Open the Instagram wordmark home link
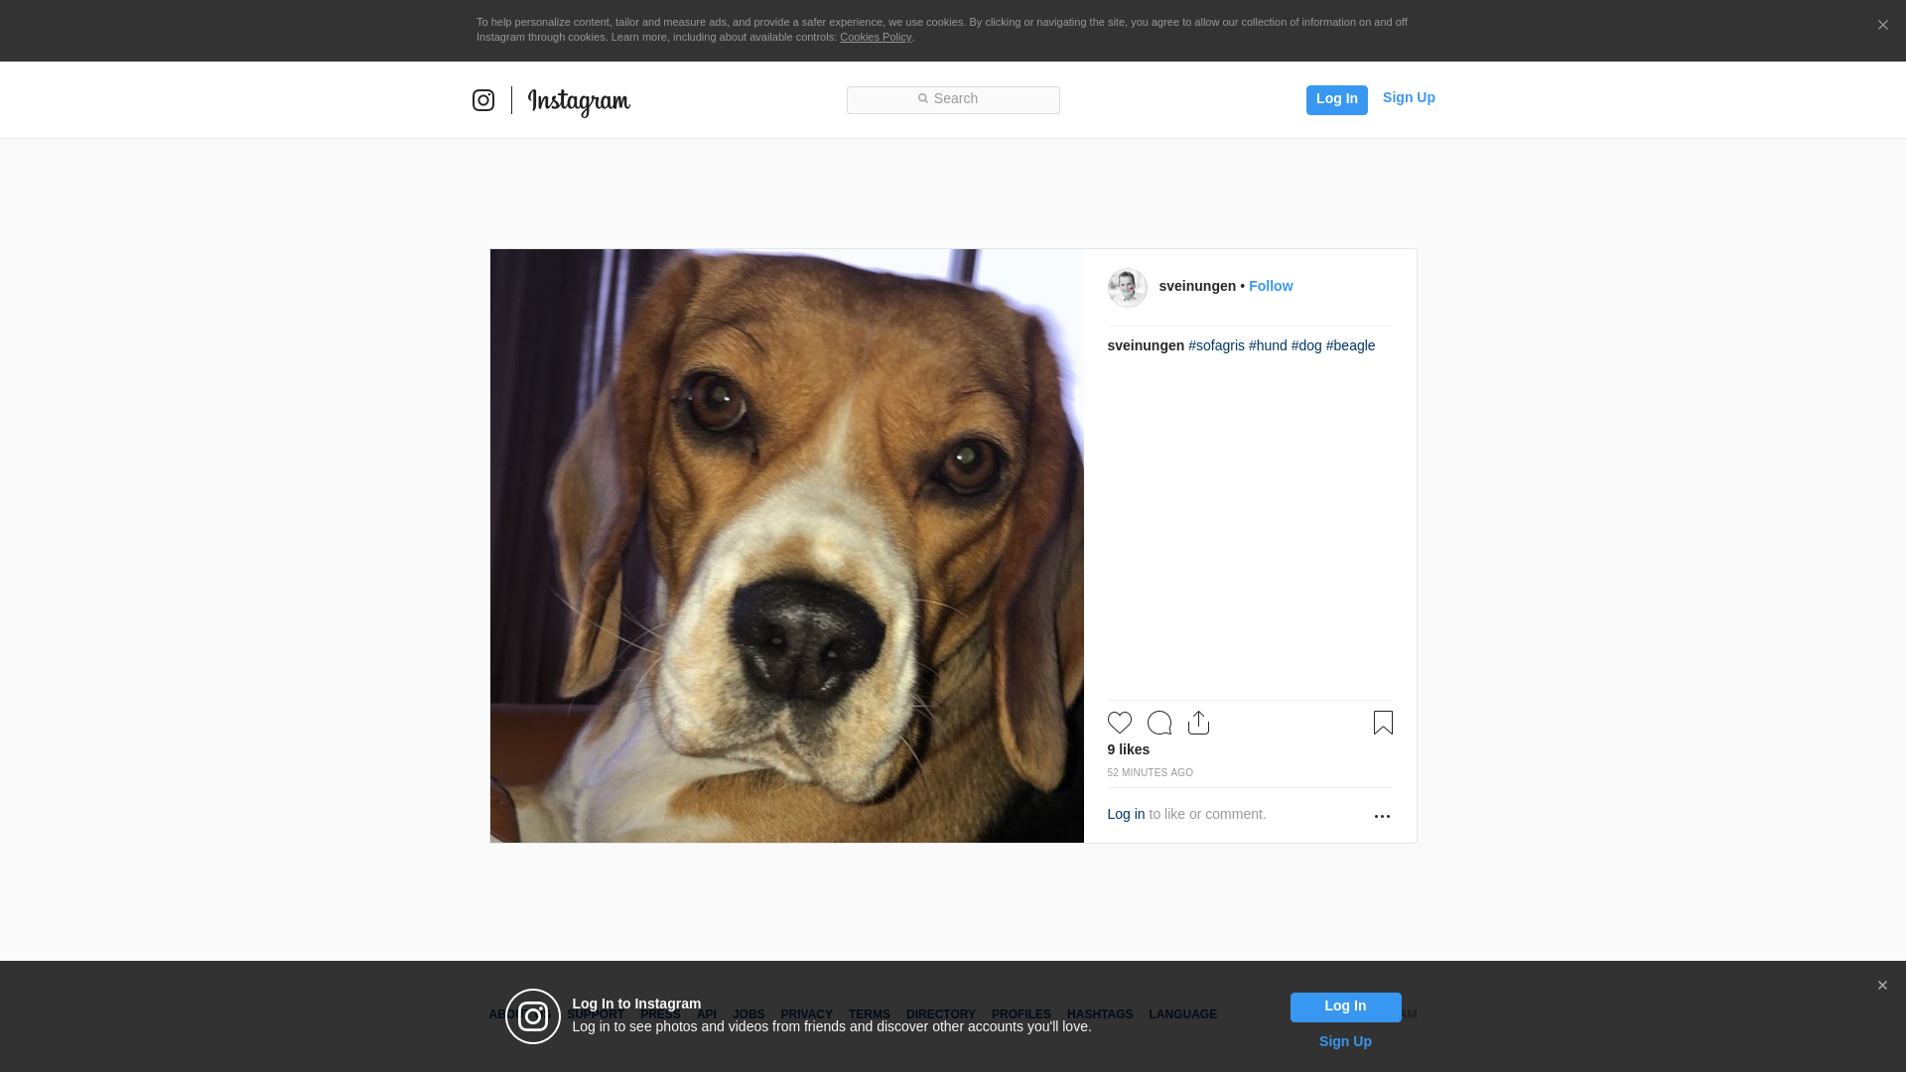 click(579, 101)
